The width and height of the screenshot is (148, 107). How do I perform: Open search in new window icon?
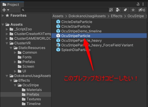pos(111,10)
